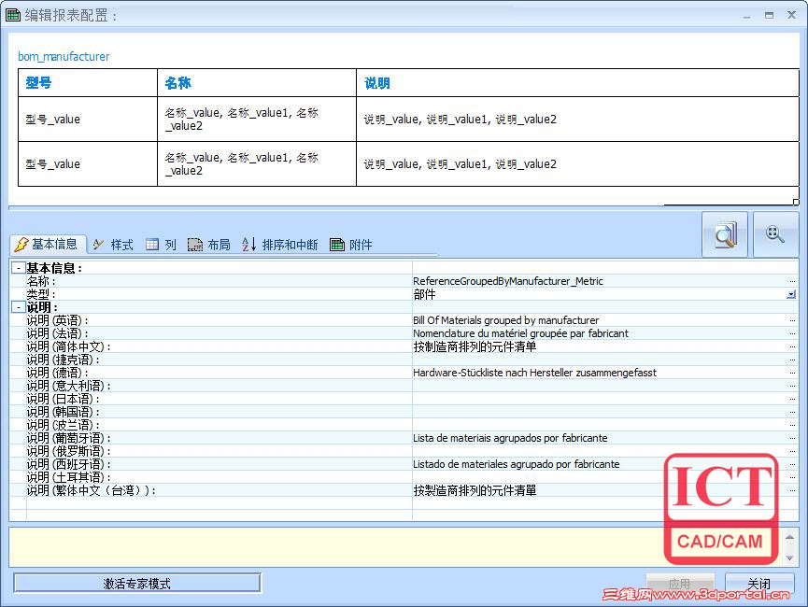Open the 布局 tab
This screenshot has height=607, width=808.
(208, 245)
